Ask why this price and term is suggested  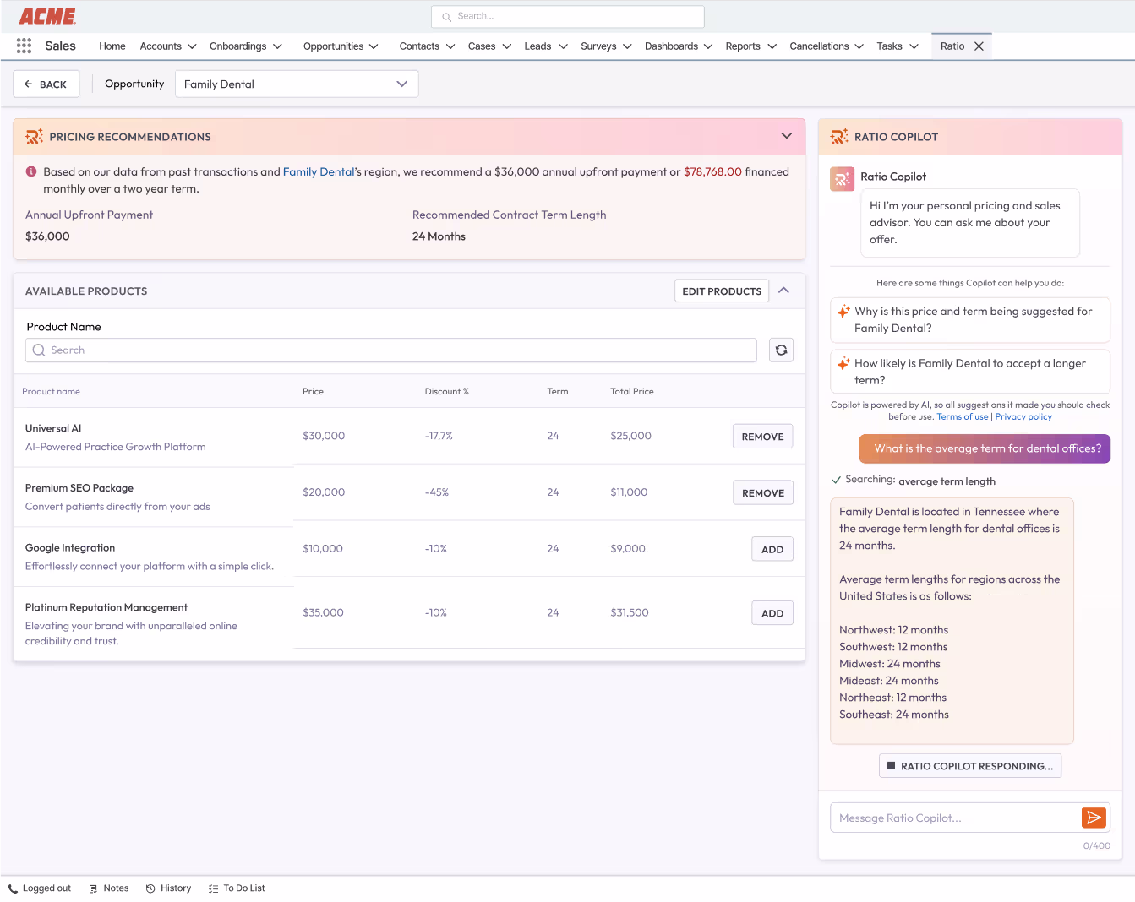[970, 320]
